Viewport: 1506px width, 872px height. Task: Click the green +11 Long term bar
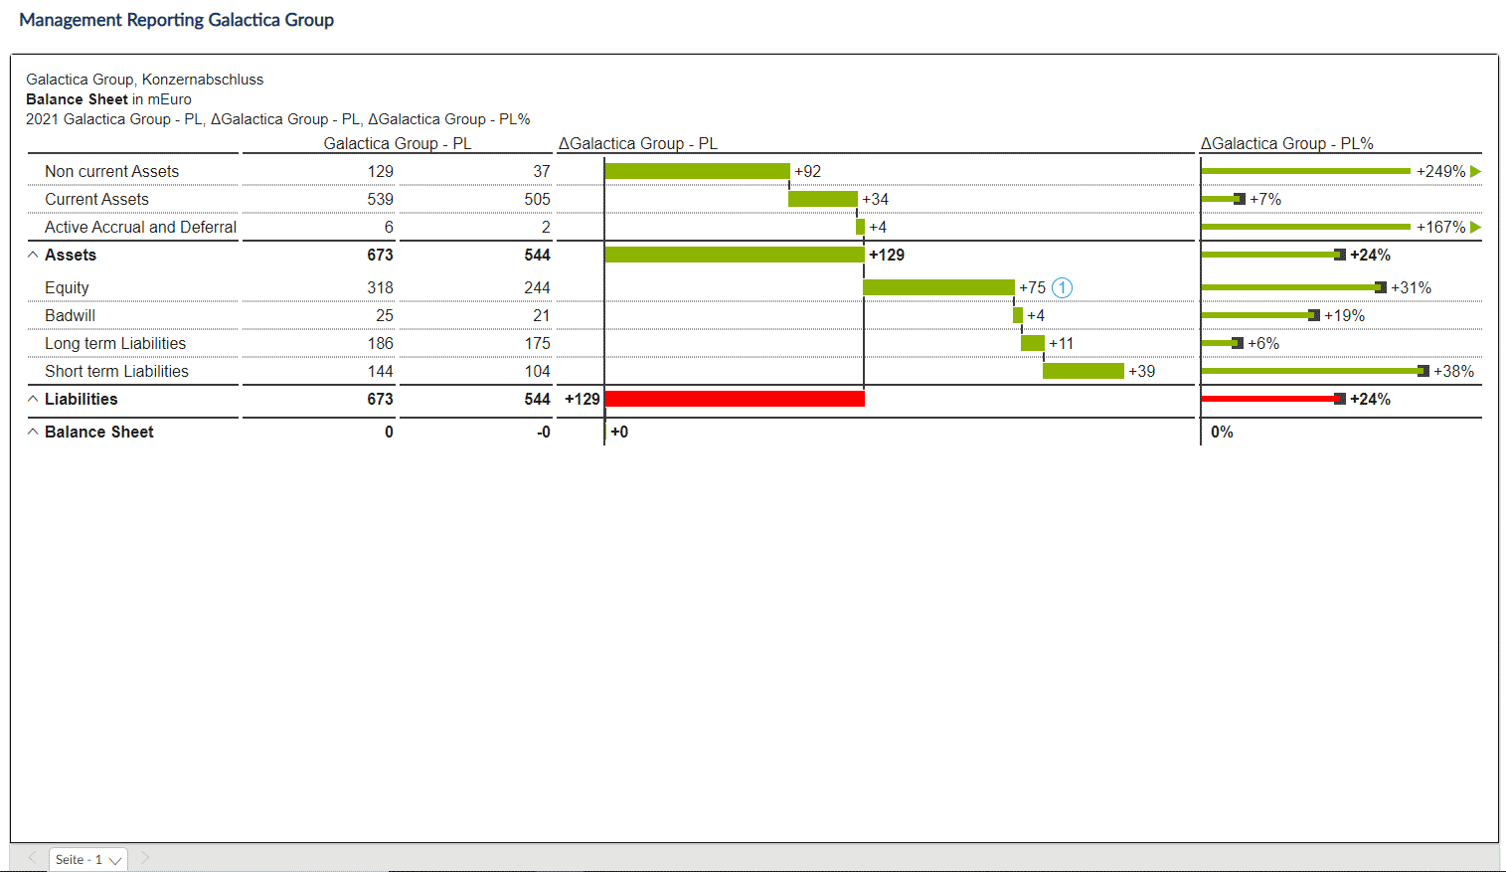(x=1033, y=343)
